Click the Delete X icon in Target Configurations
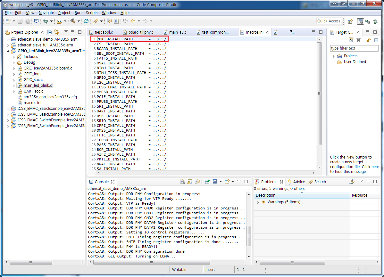 point(359,40)
